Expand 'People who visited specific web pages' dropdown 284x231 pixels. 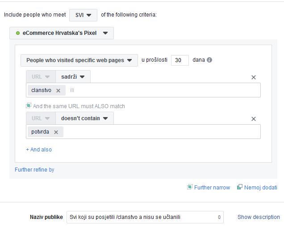79,60
